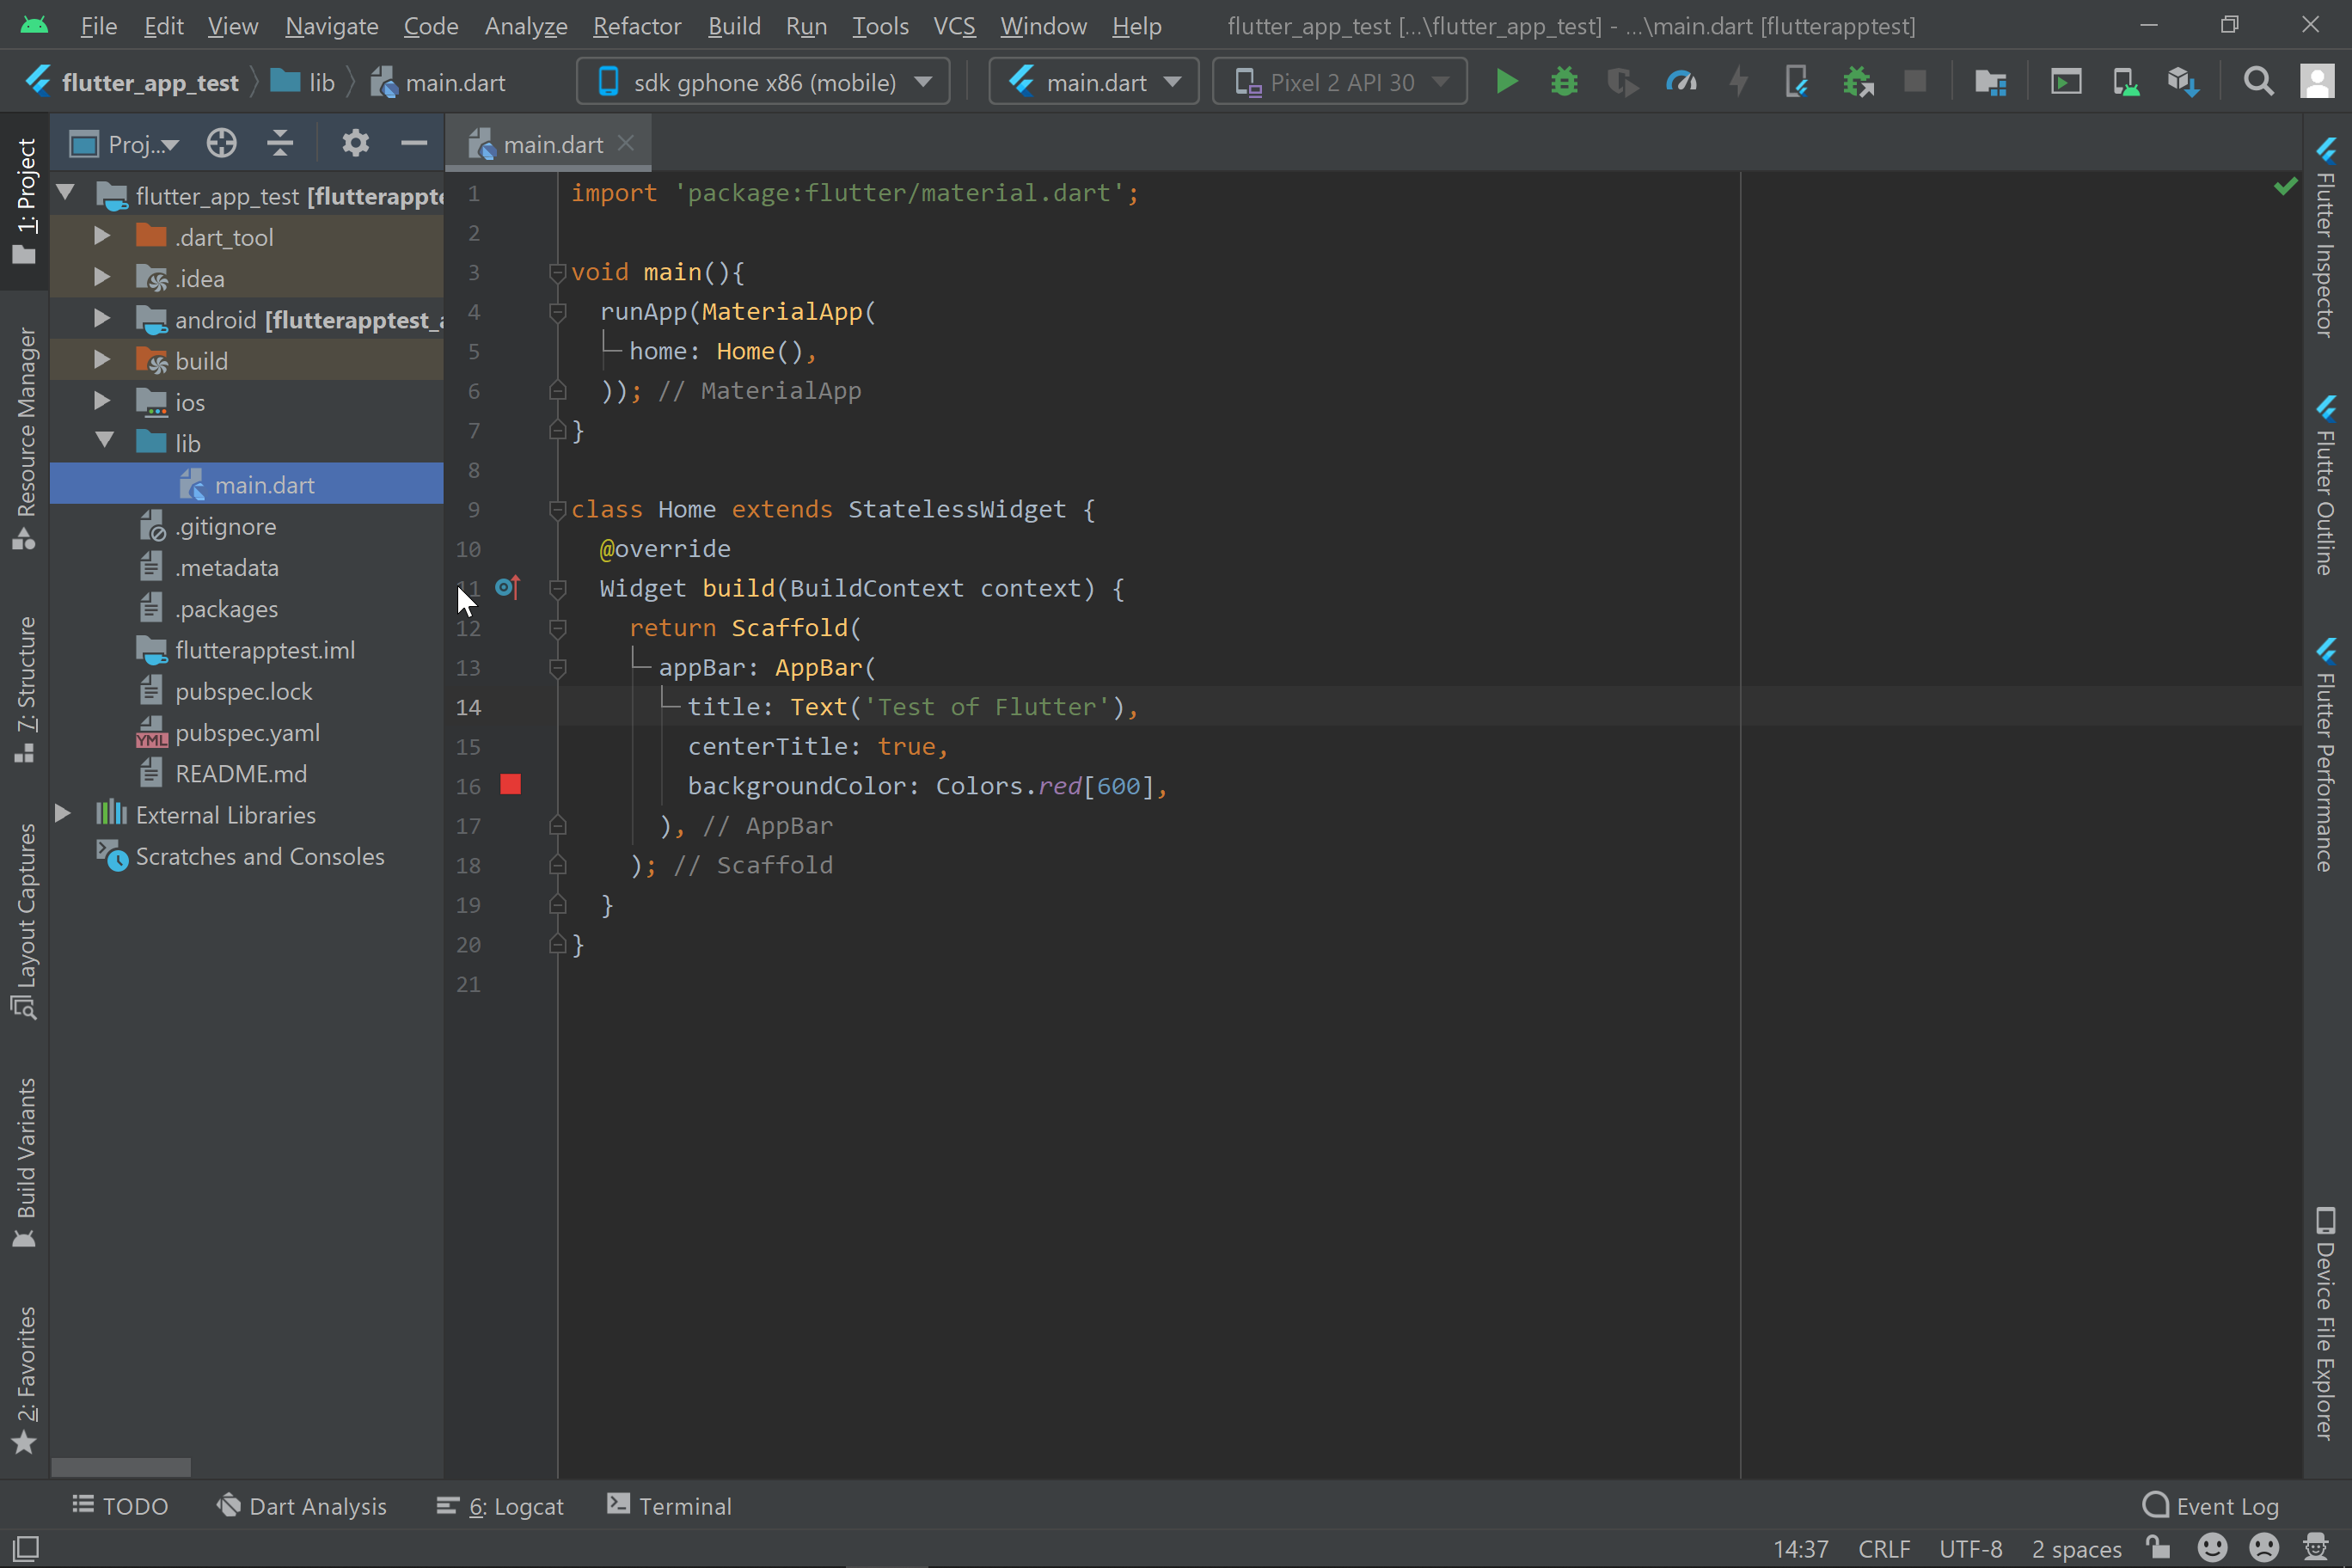Viewport: 2352px width, 1568px height.
Task: Click the Search Everywhere magnifier
Action: tap(2258, 81)
